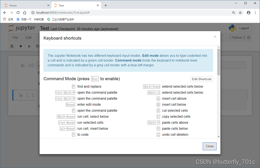Image resolution: width=260 pixels, height=168 pixels.
Task: Go forward in browser history
Action: 11,13
